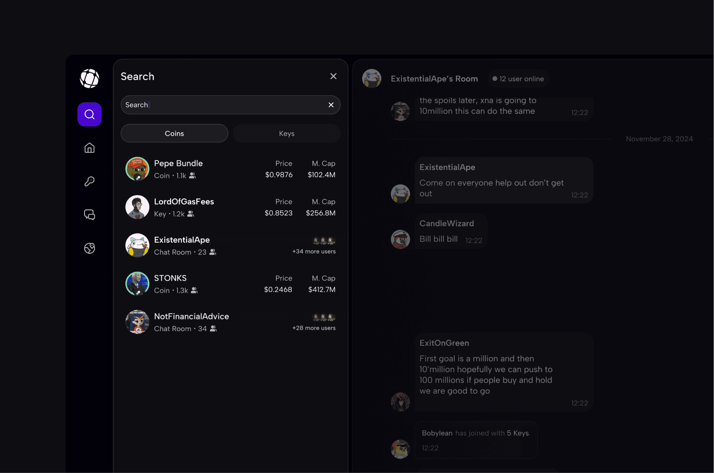The height and width of the screenshot is (473, 714).
Task: Clear the search field text
Action: [331, 105]
